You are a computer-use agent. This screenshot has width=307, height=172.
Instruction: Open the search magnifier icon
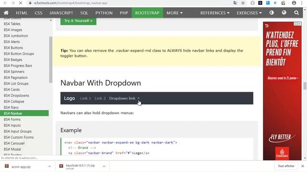pos(296,13)
